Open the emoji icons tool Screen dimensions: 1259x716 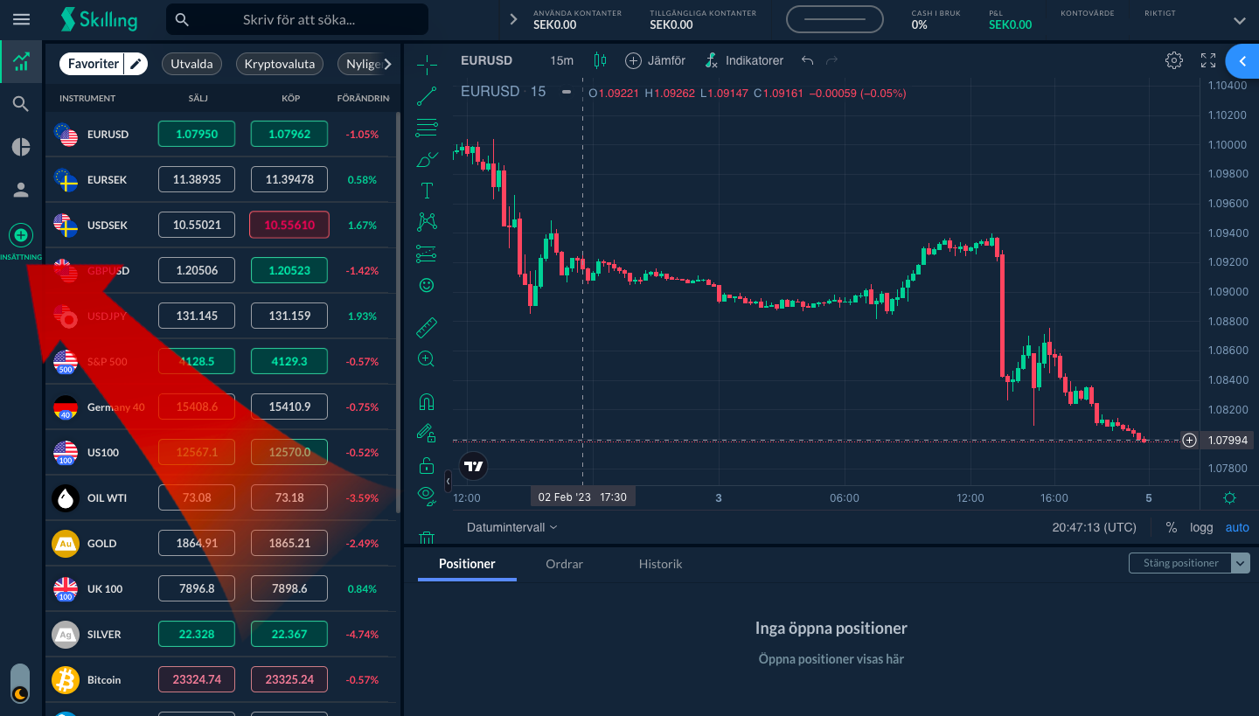click(427, 285)
